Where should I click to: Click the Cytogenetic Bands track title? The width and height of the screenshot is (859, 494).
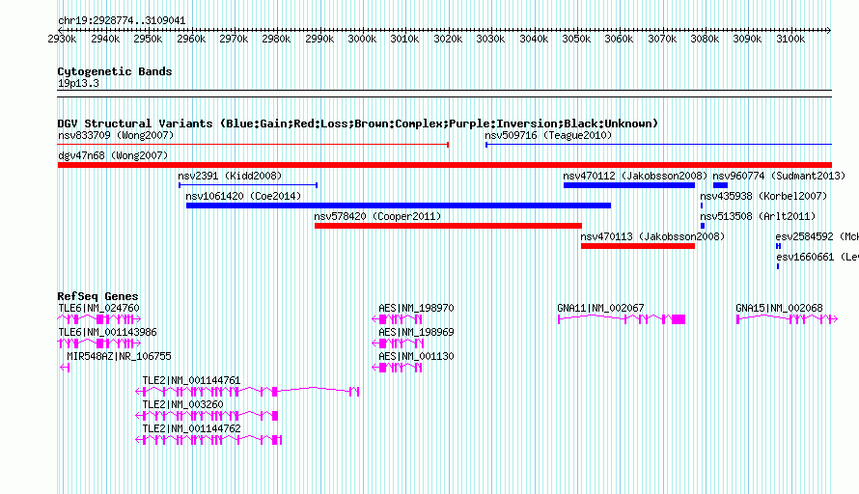click(115, 71)
